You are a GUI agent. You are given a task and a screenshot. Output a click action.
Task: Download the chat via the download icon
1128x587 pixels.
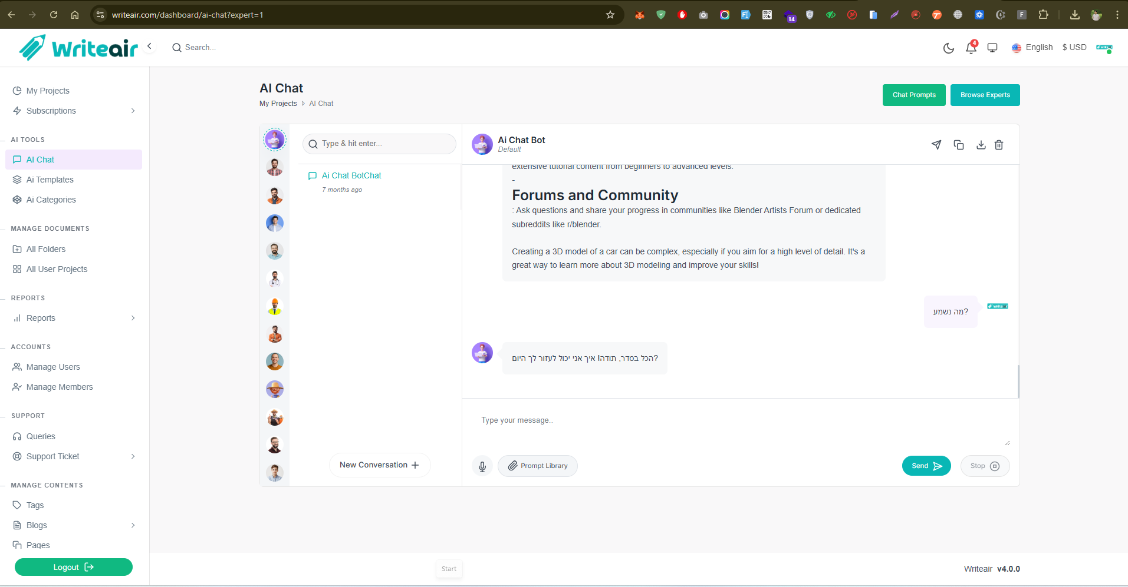[981, 145]
